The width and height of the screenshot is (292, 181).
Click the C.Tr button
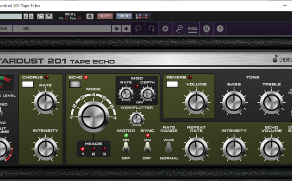point(105,16)
